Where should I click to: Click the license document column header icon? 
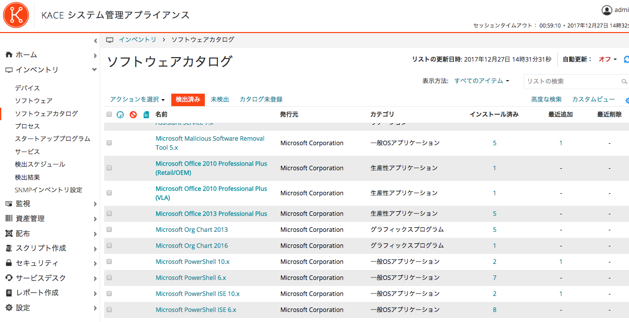point(146,115)
